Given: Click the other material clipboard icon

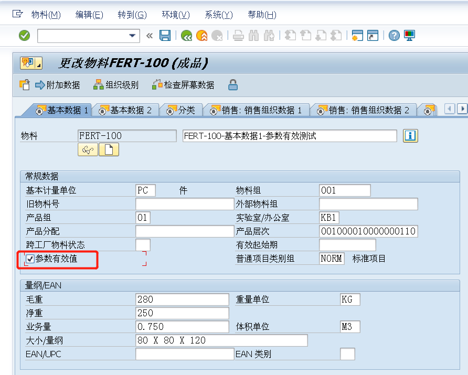Looking at the screenshot, I should [25, 85].
